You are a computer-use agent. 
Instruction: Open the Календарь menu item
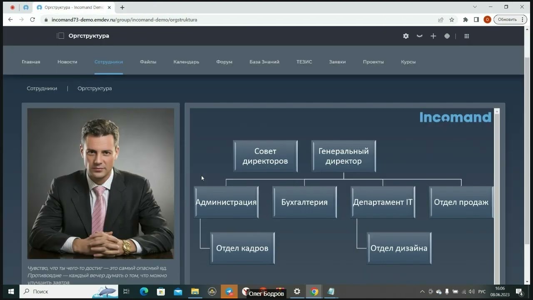tap(186, 62)
